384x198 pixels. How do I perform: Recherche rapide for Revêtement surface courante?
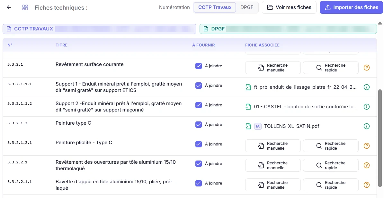[x=331, y=68]
